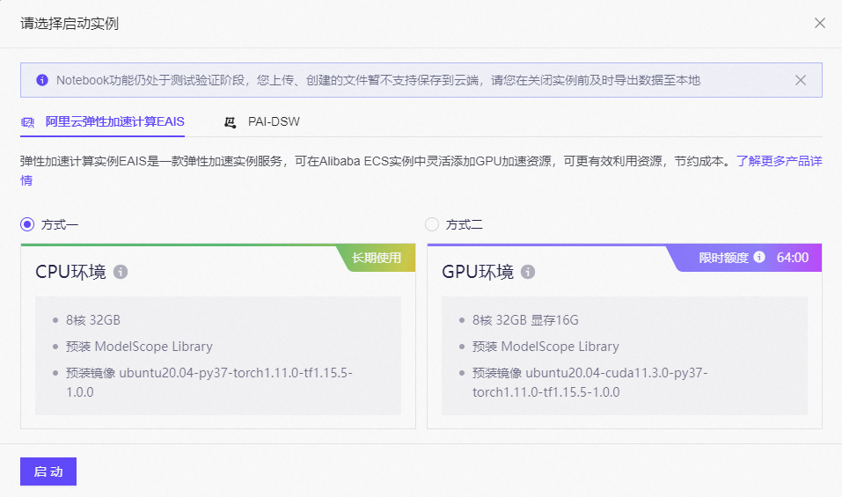Click the CPU环境 card title
842x497 pixels.
click(x=71, y=272)
